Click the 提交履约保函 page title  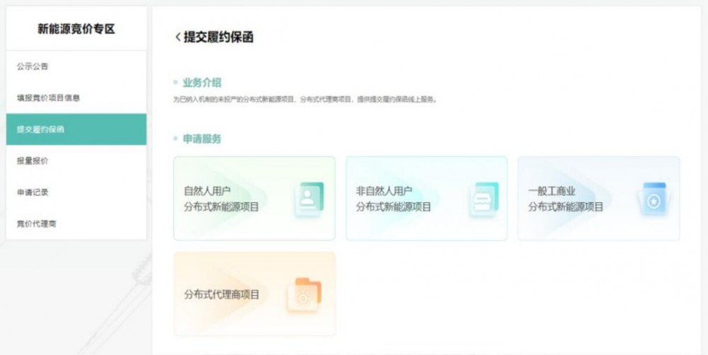[x=219, y=37]
